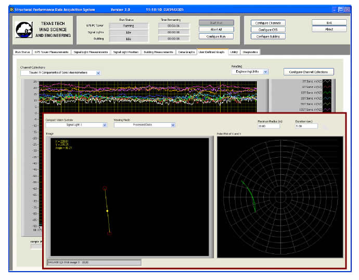The width and height of the screenshot is (359, 280).
Task: Click the Exit button
Action: 329,23
